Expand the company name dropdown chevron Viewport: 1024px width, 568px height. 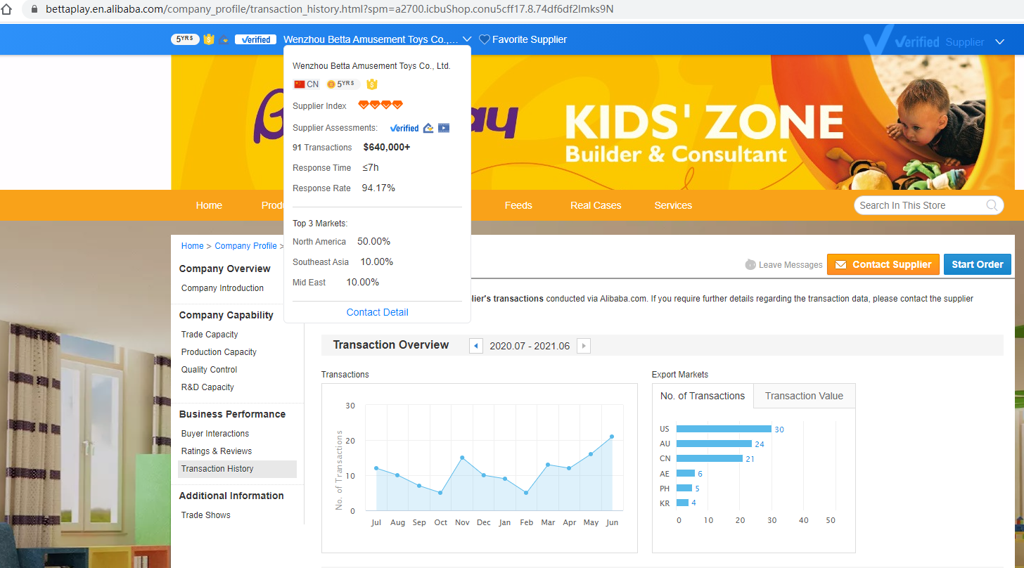tap(467, 40)
